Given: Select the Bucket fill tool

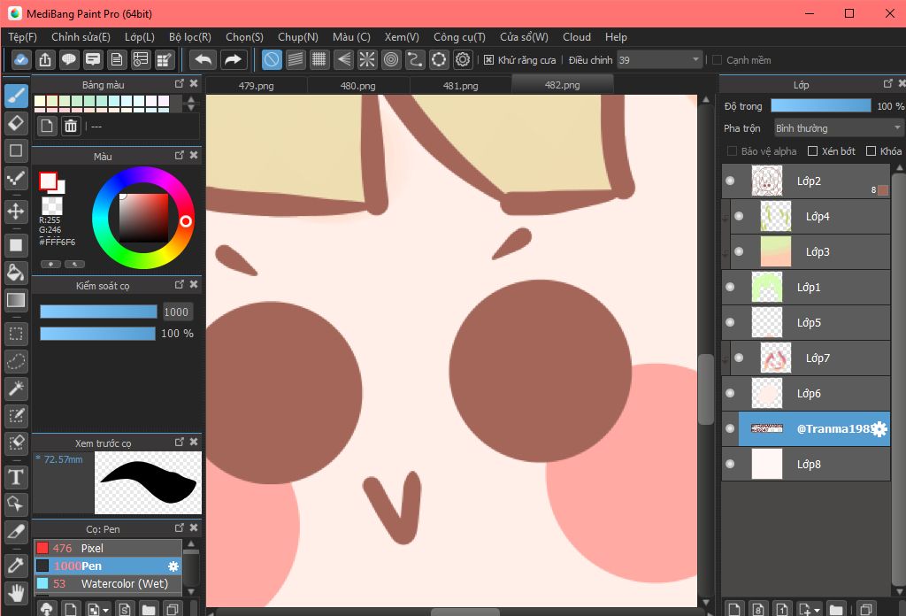Looking at the screenshot, I should click(16, 273).
